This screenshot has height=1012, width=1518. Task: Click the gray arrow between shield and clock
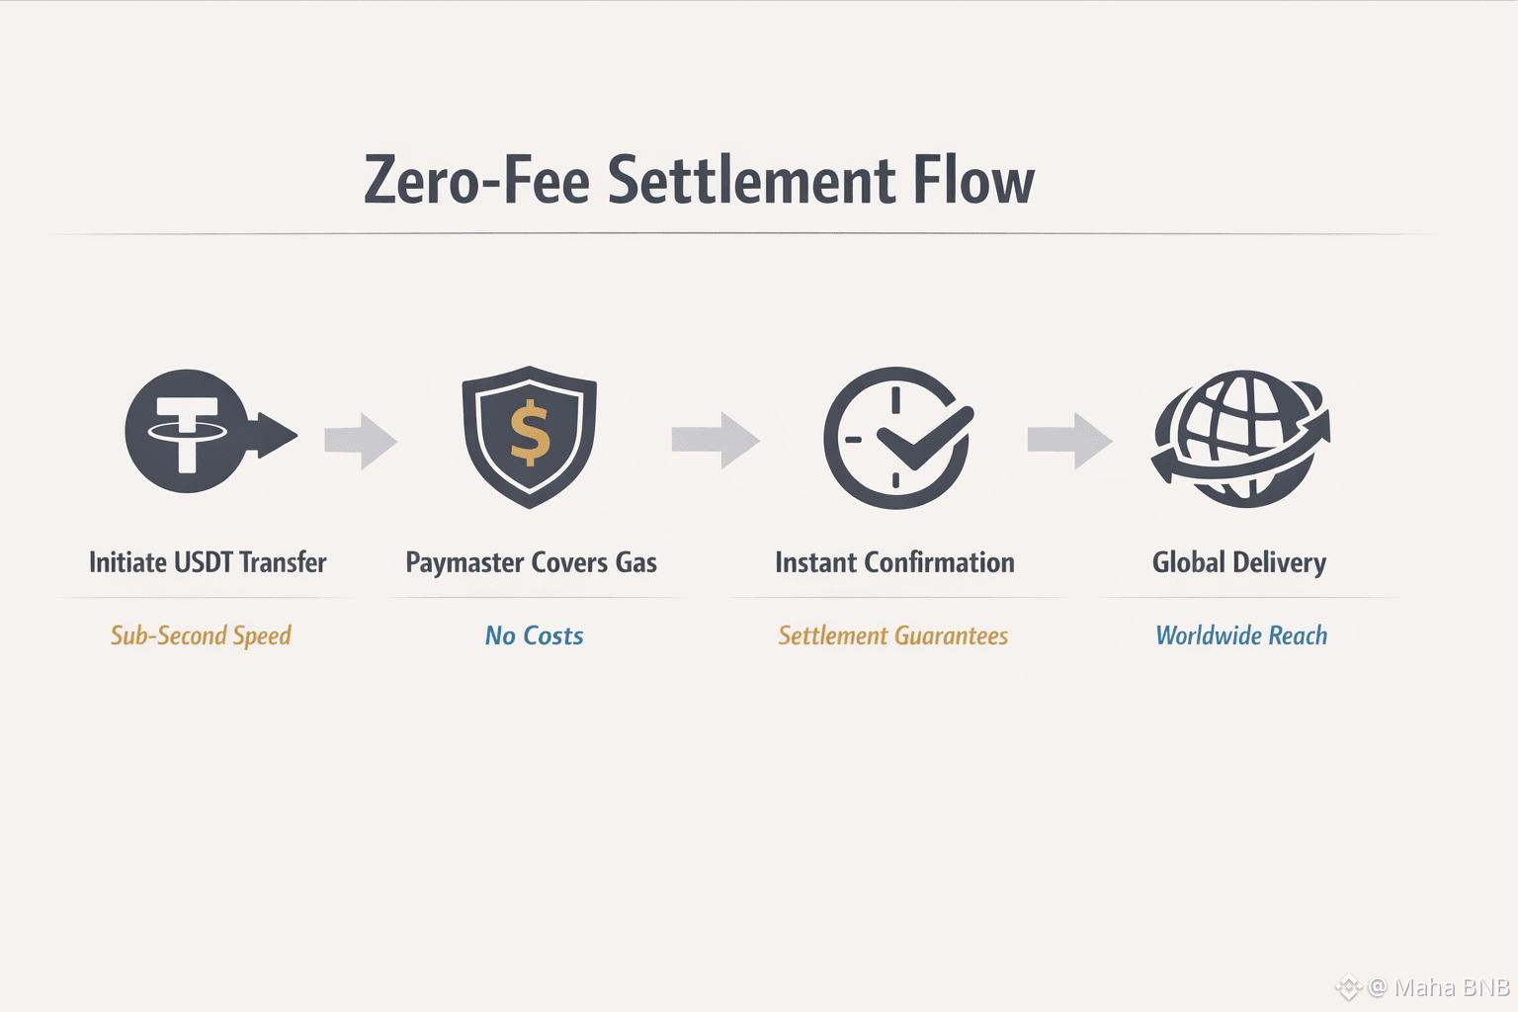716,440
